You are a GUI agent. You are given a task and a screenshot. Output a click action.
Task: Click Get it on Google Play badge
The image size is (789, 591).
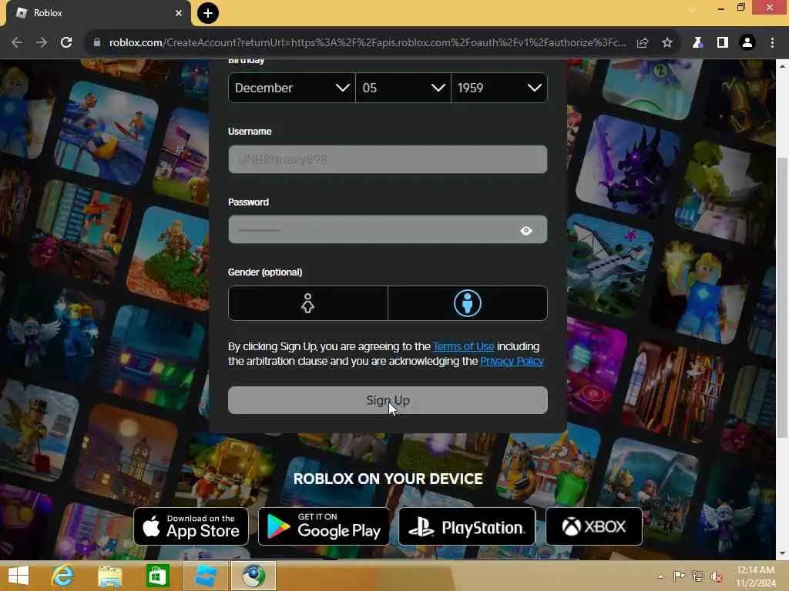click(x=324, y=526)
